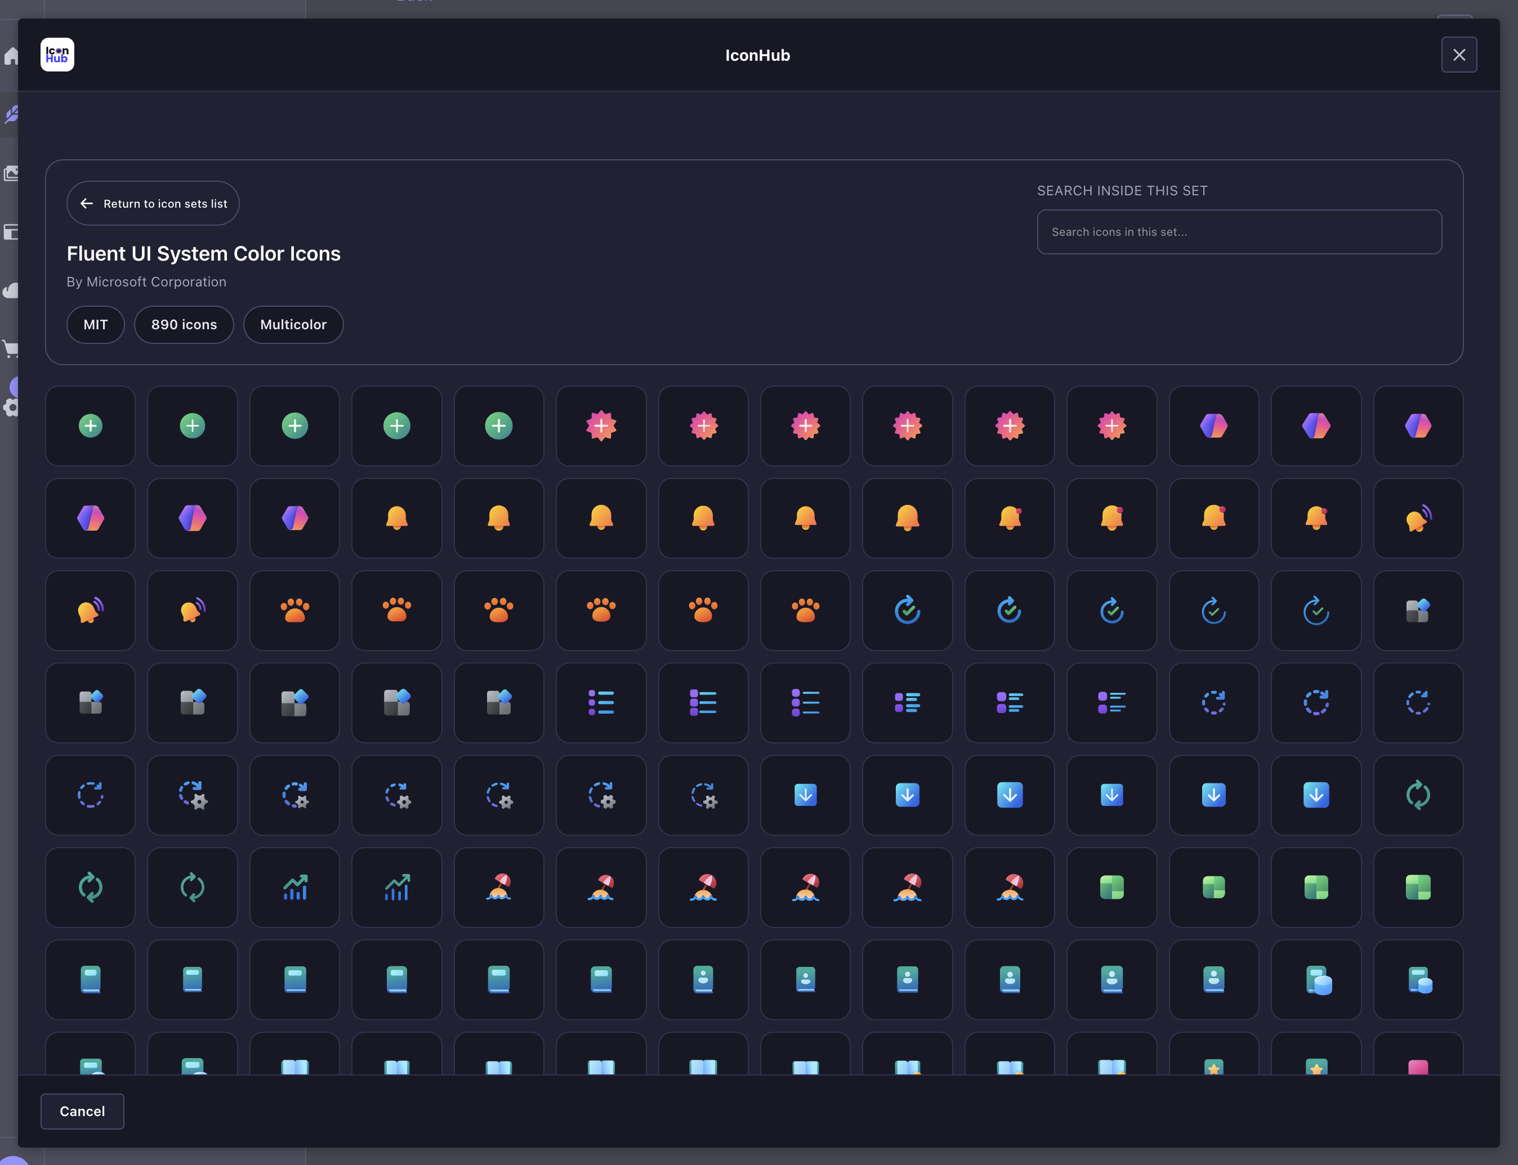
Task: Pick the first dashed-circle arrow icon without gear
Action: pyautogui.click(x=1213, y=702)
